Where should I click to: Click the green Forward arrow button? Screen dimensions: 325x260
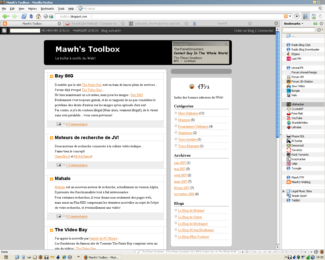[14, 16]
